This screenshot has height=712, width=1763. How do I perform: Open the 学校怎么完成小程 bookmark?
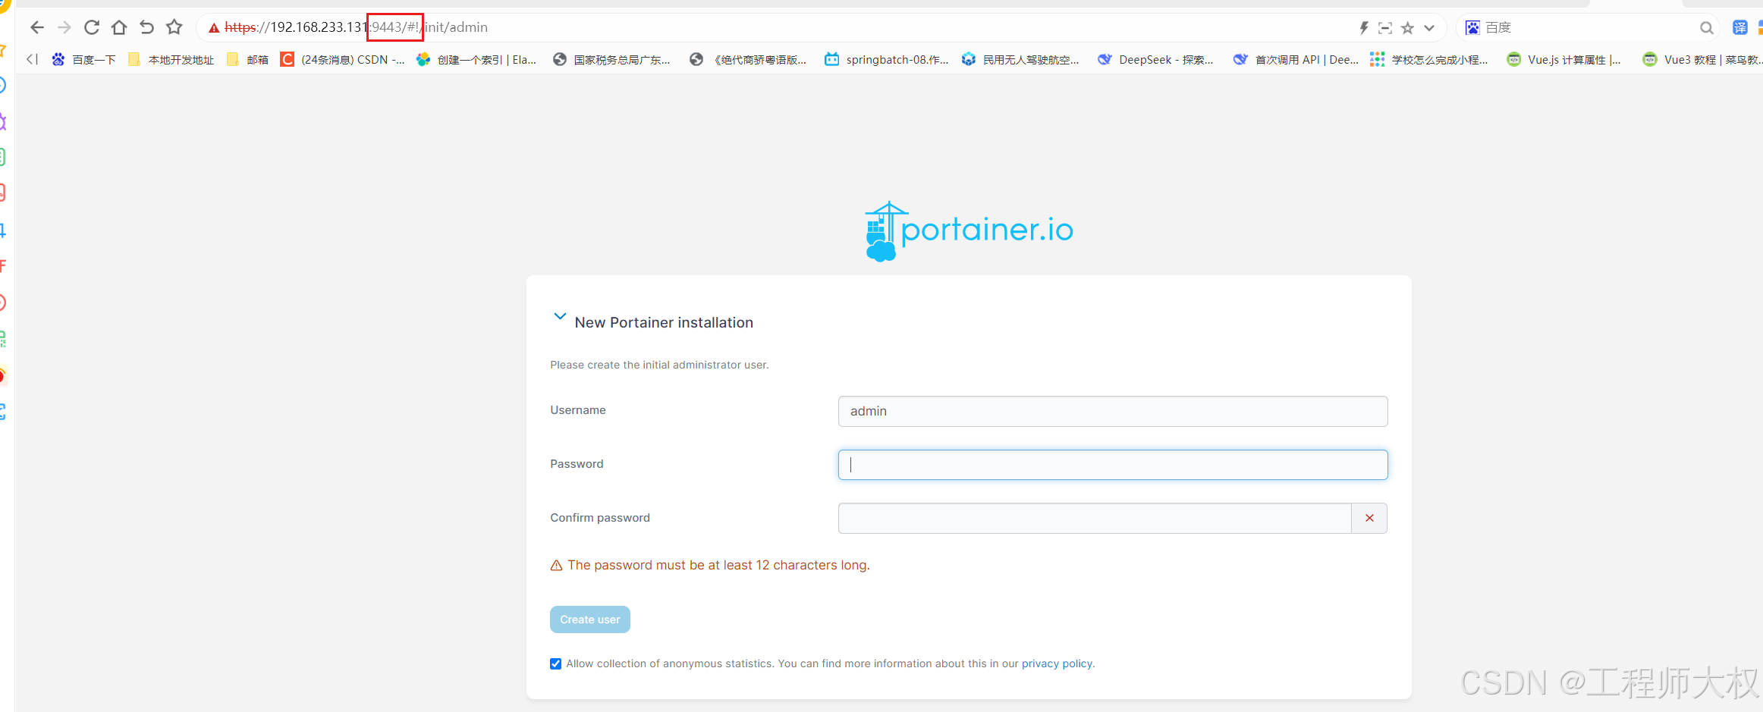tap(1429, 59)
